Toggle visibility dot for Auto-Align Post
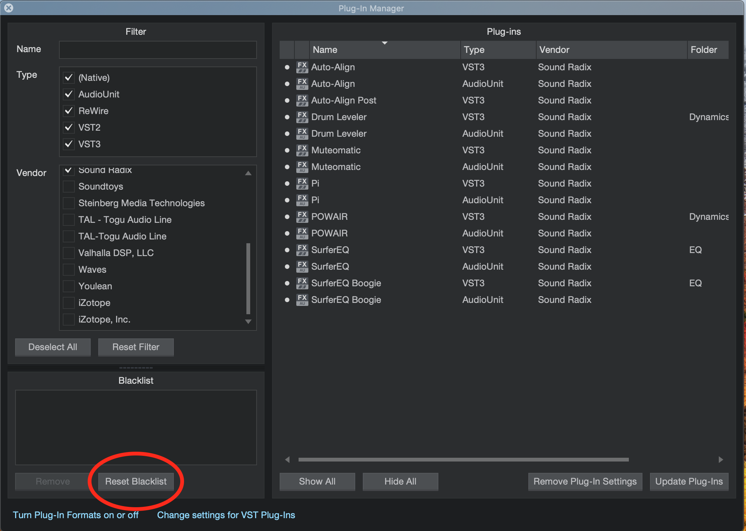746x531 pixels. coord(287,100)
